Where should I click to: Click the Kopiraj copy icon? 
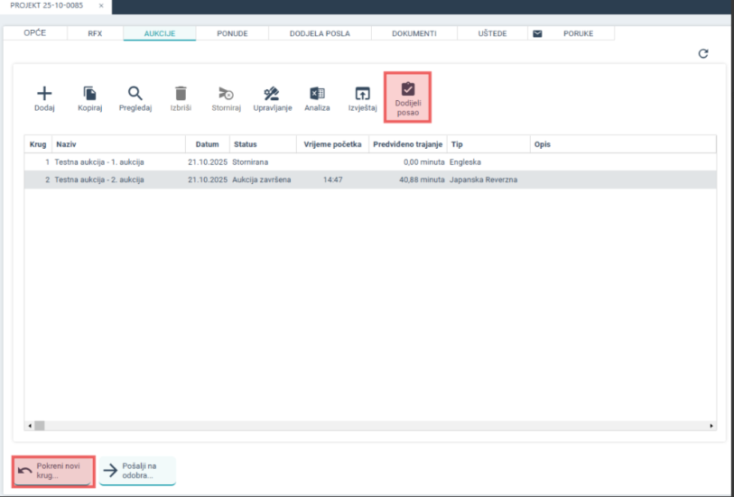[x=90, y=94]
